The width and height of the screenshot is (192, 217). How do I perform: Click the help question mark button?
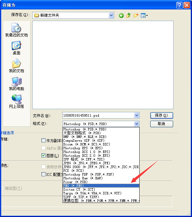coord(179,5)
